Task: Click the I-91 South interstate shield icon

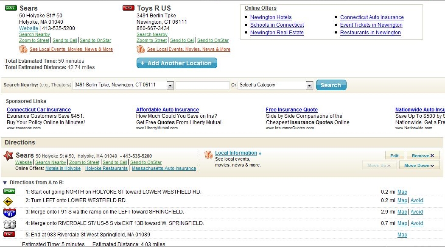Action: [9, 212]
